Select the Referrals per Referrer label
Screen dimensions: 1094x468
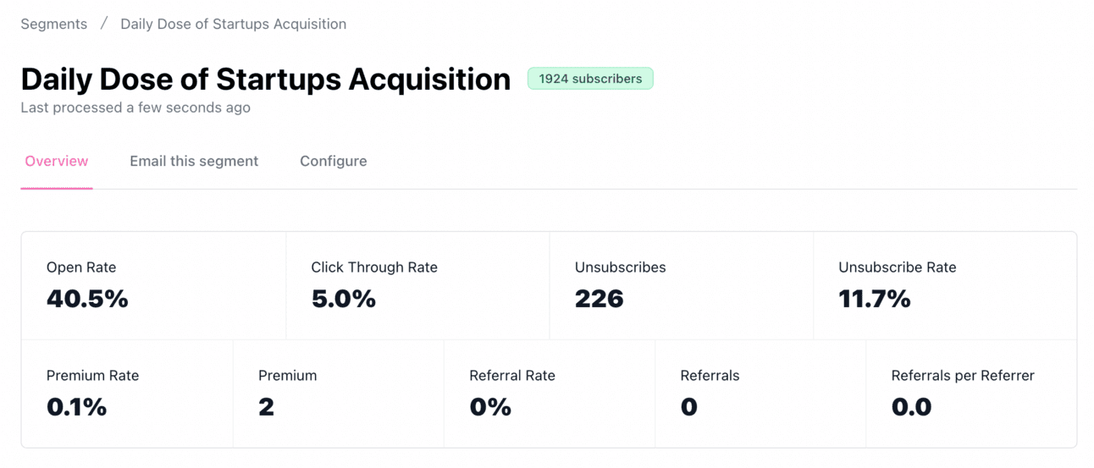963,376
